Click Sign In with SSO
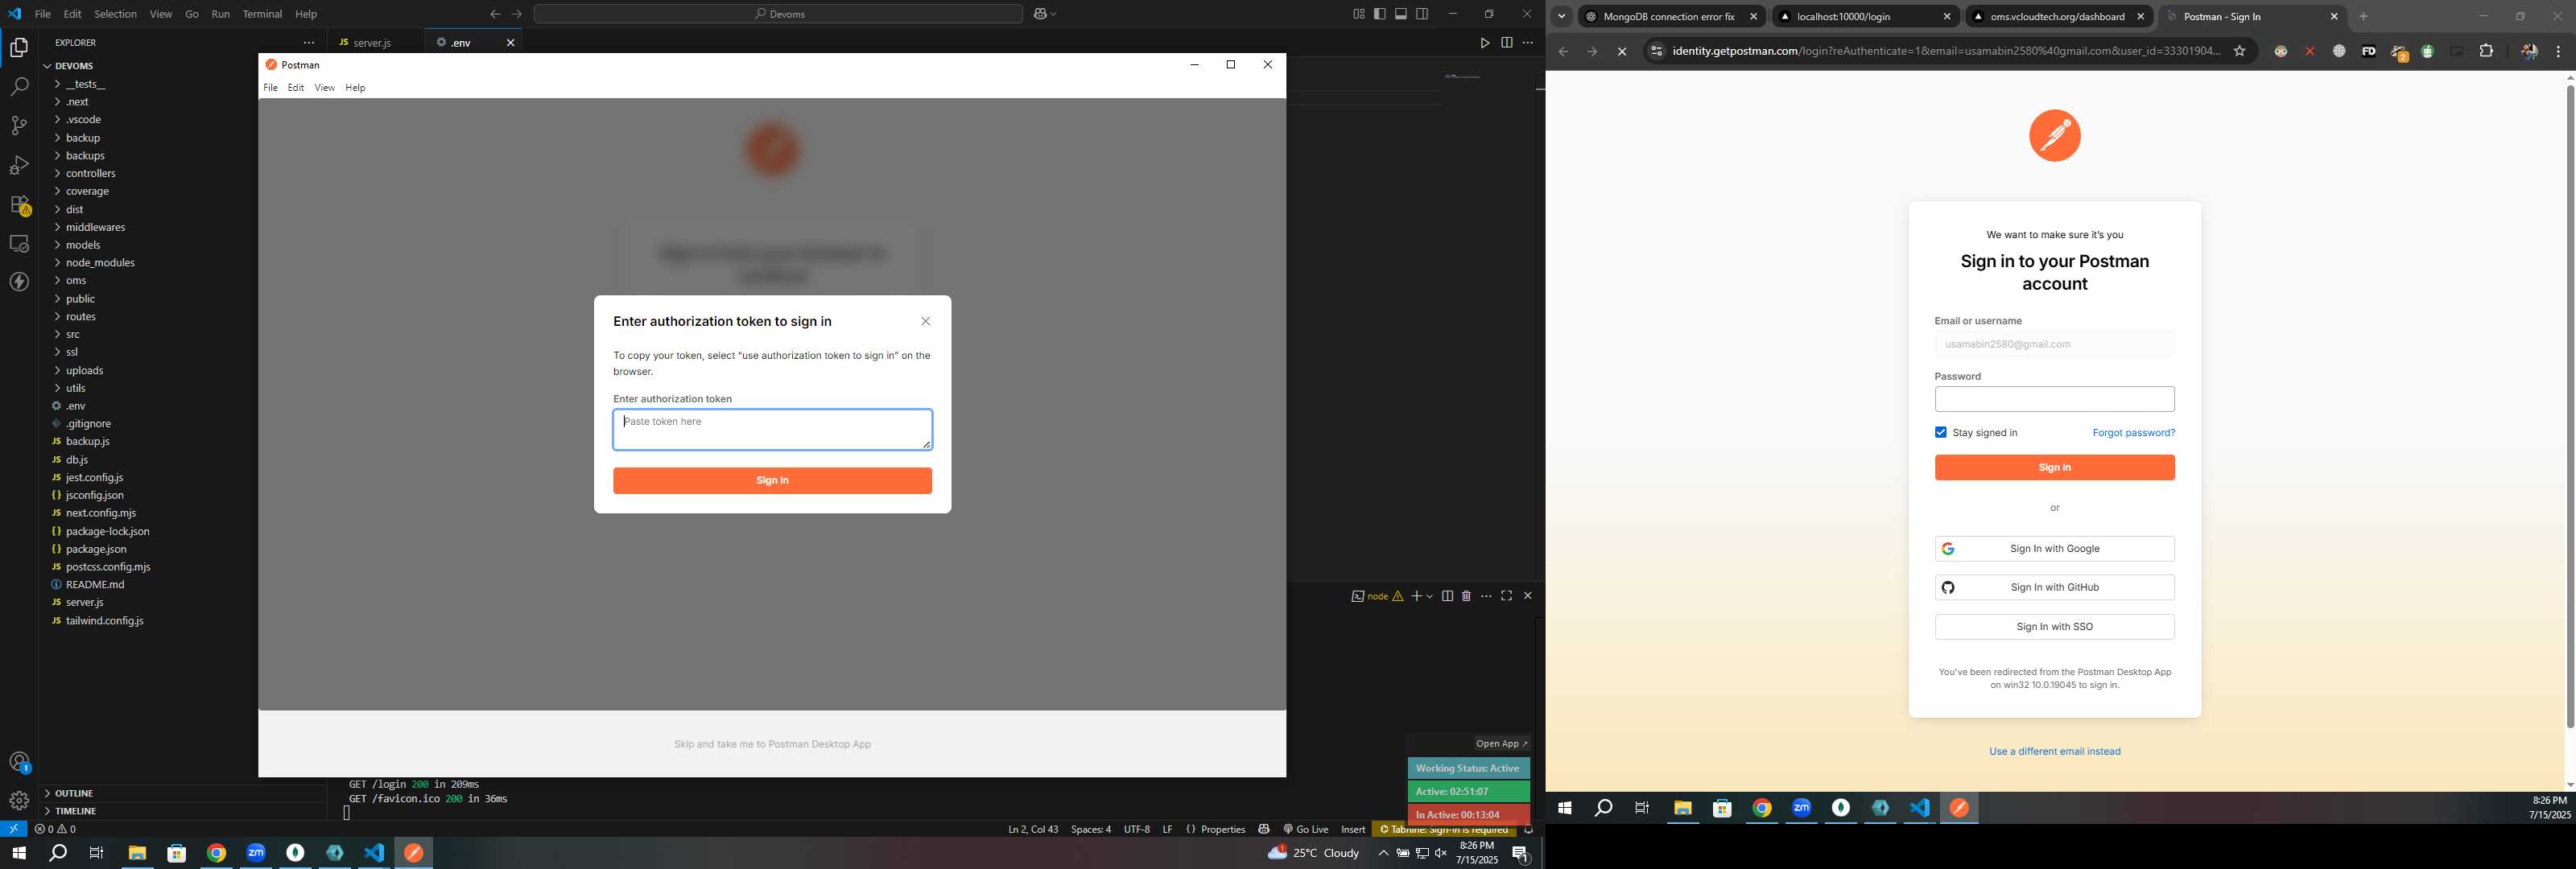The image size is (2576, 869). (x=2054, y=627)
